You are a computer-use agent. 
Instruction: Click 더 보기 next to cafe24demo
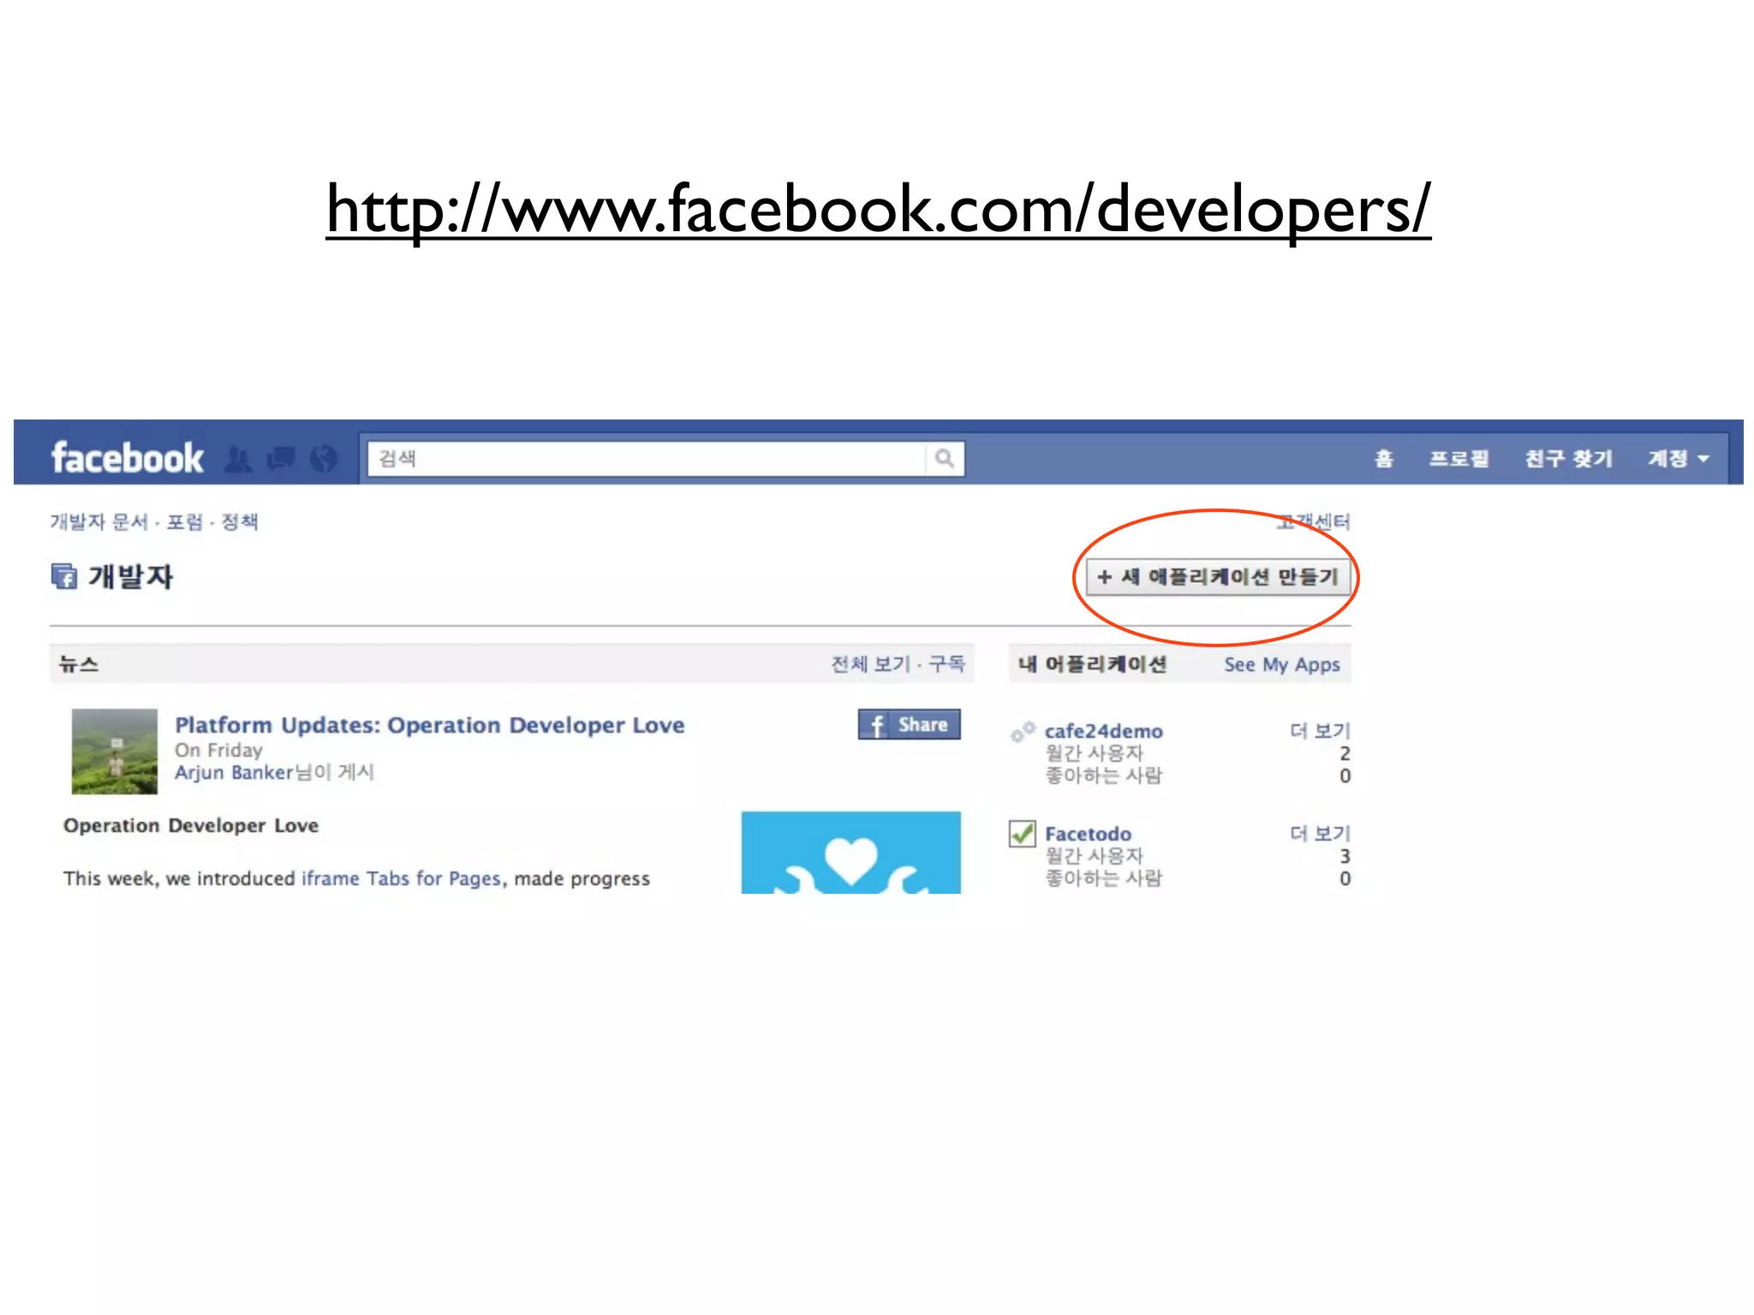[x=1320, y=730]
